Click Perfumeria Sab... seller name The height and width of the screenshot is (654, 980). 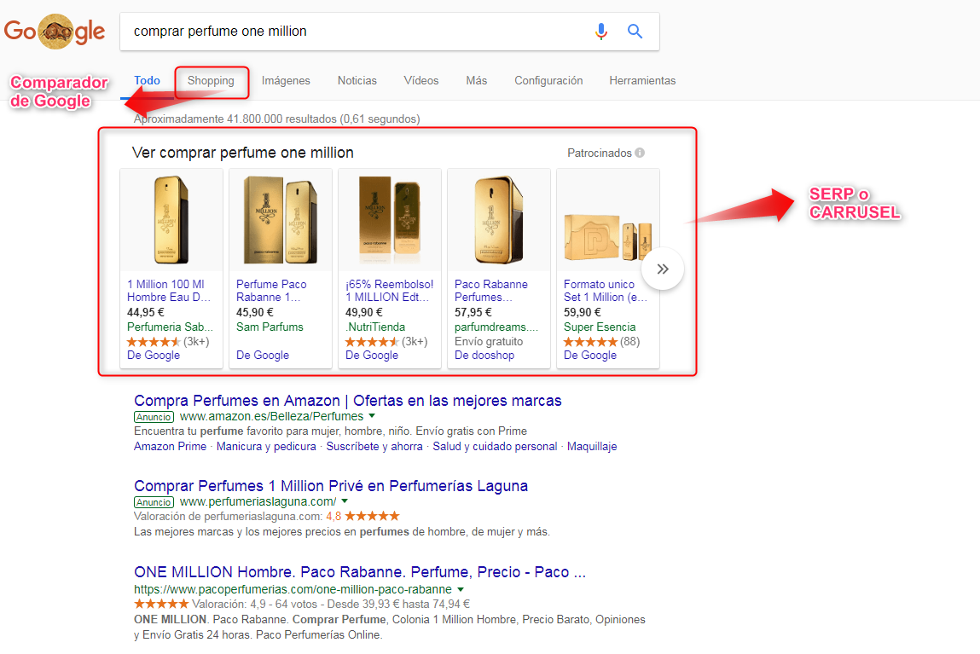click(170, 327)
